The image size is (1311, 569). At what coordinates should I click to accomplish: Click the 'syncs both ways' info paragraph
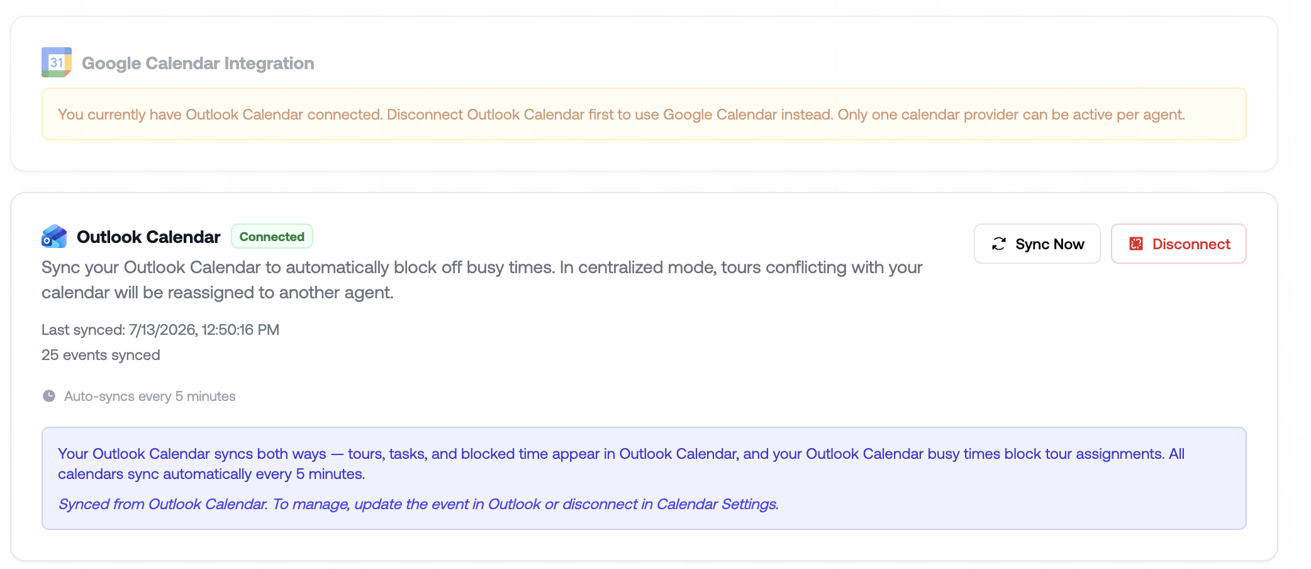coord(622,464)
